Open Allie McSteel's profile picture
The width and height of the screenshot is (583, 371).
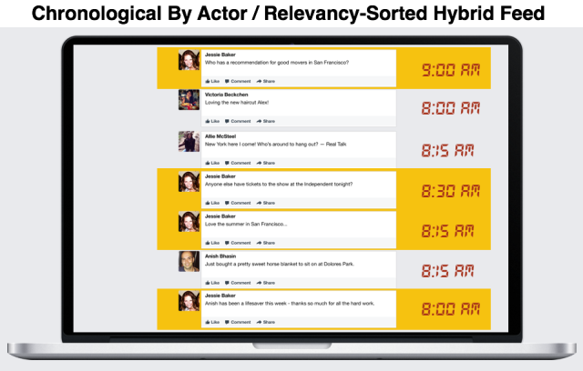point(189,141)
